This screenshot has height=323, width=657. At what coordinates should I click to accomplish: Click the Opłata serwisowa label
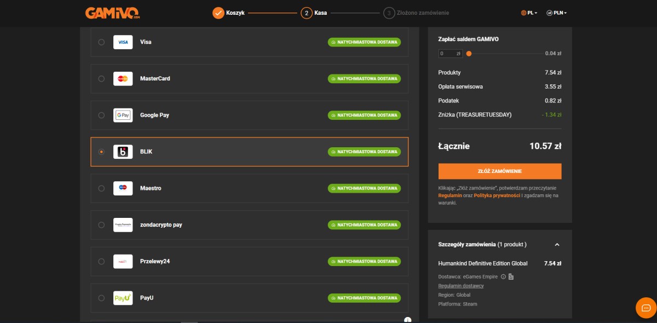point(460,86)
